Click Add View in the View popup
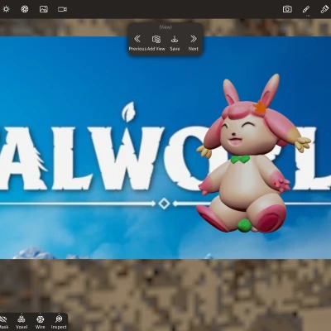 (156, 43)
